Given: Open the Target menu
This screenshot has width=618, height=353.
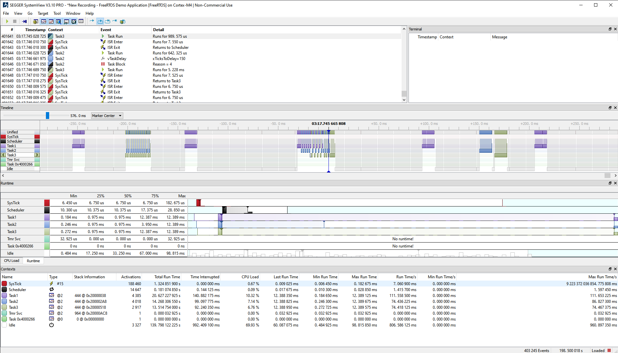Looking at the screenshot, I should (x=43, y=13).
